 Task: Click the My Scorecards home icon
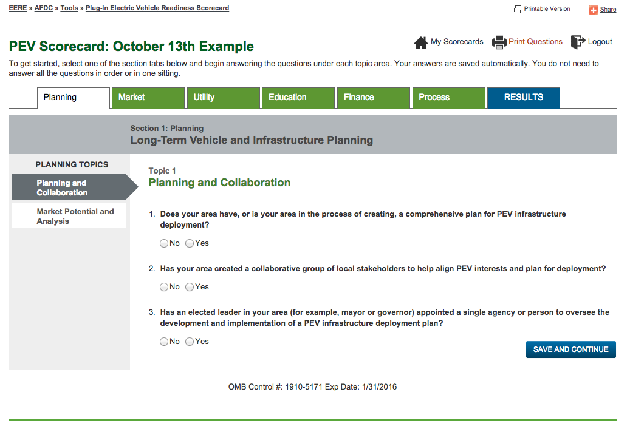click(420, 42)
